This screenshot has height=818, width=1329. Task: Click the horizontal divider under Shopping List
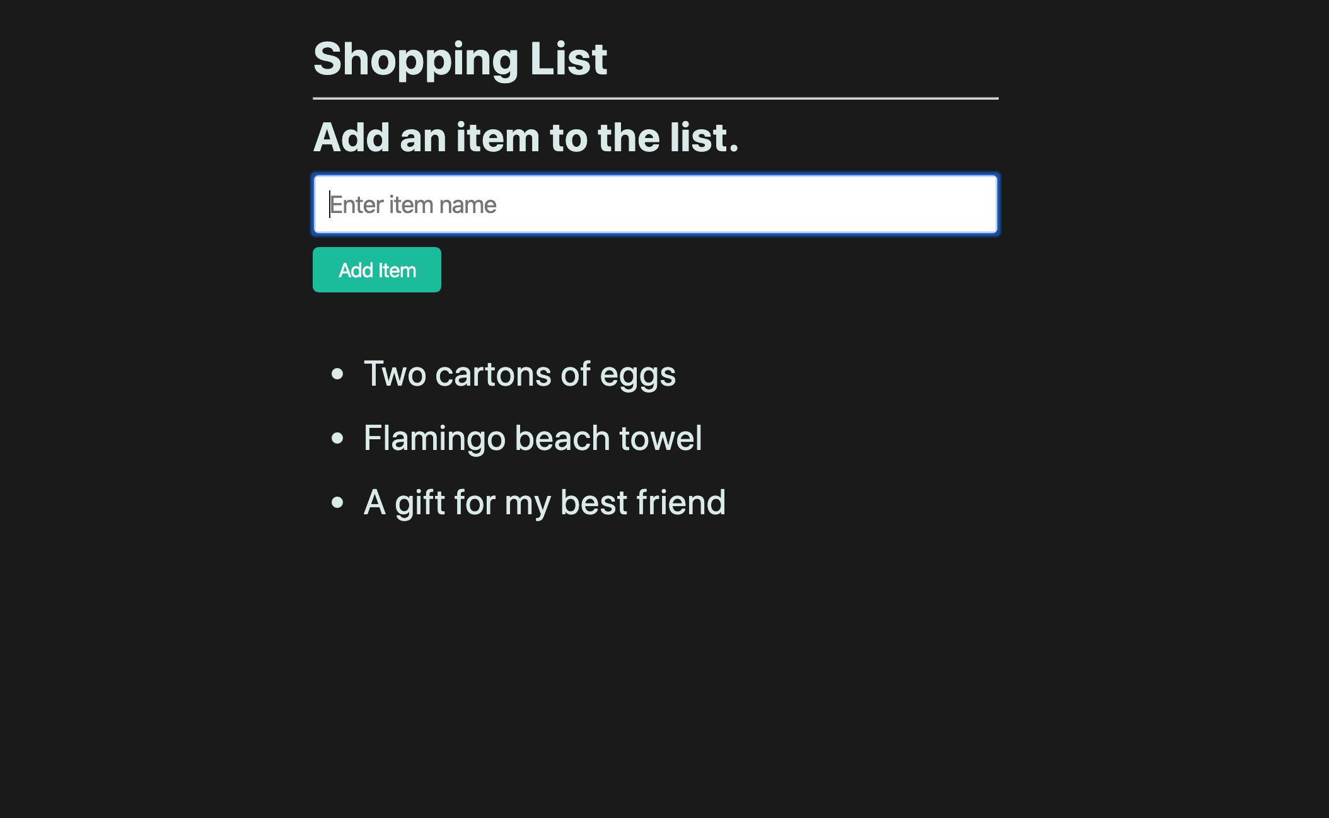[656, 98]
